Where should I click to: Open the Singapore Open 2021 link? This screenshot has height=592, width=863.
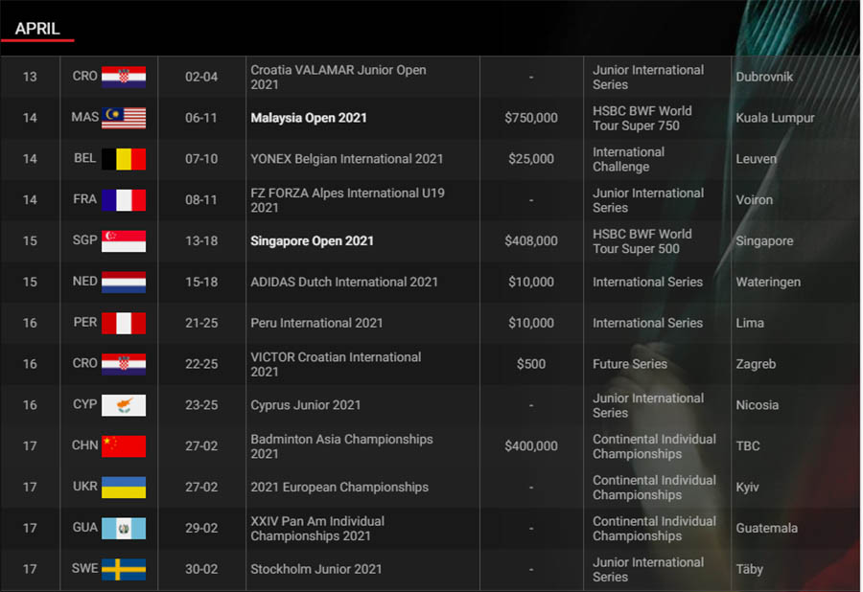pyautogui.click(x=312, y=240)
